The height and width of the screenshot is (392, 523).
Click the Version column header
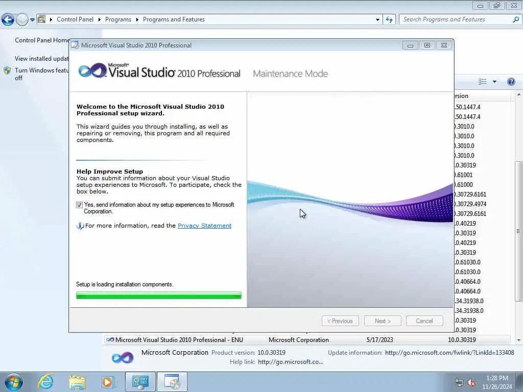(482, 96)
